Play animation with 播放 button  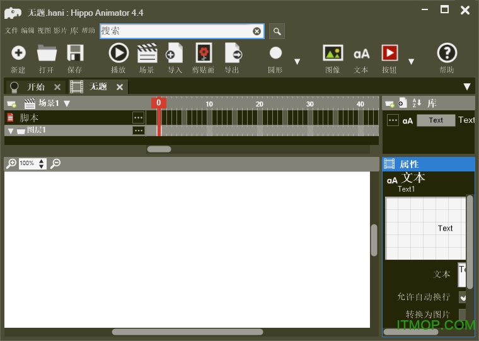pyautogui.click(x=118, y=53)
